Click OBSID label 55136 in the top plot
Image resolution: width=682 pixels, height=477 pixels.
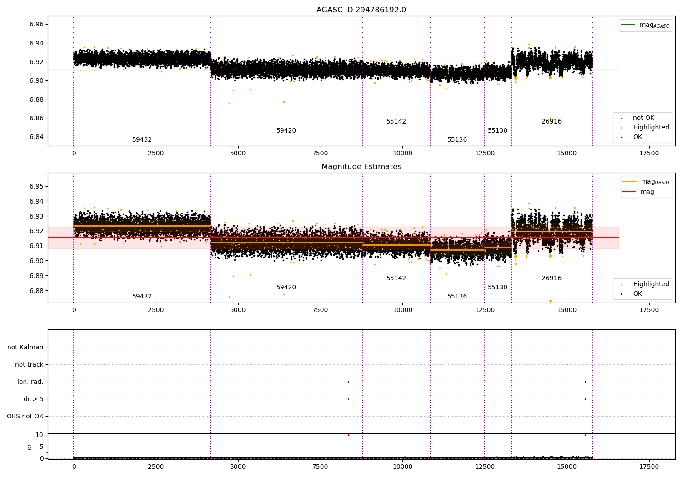click(x=457, y=140)
